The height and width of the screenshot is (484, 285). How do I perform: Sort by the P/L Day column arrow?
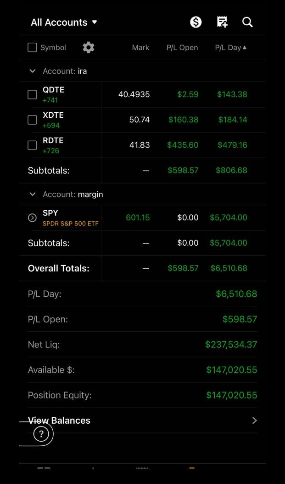[x=245, y=47]
